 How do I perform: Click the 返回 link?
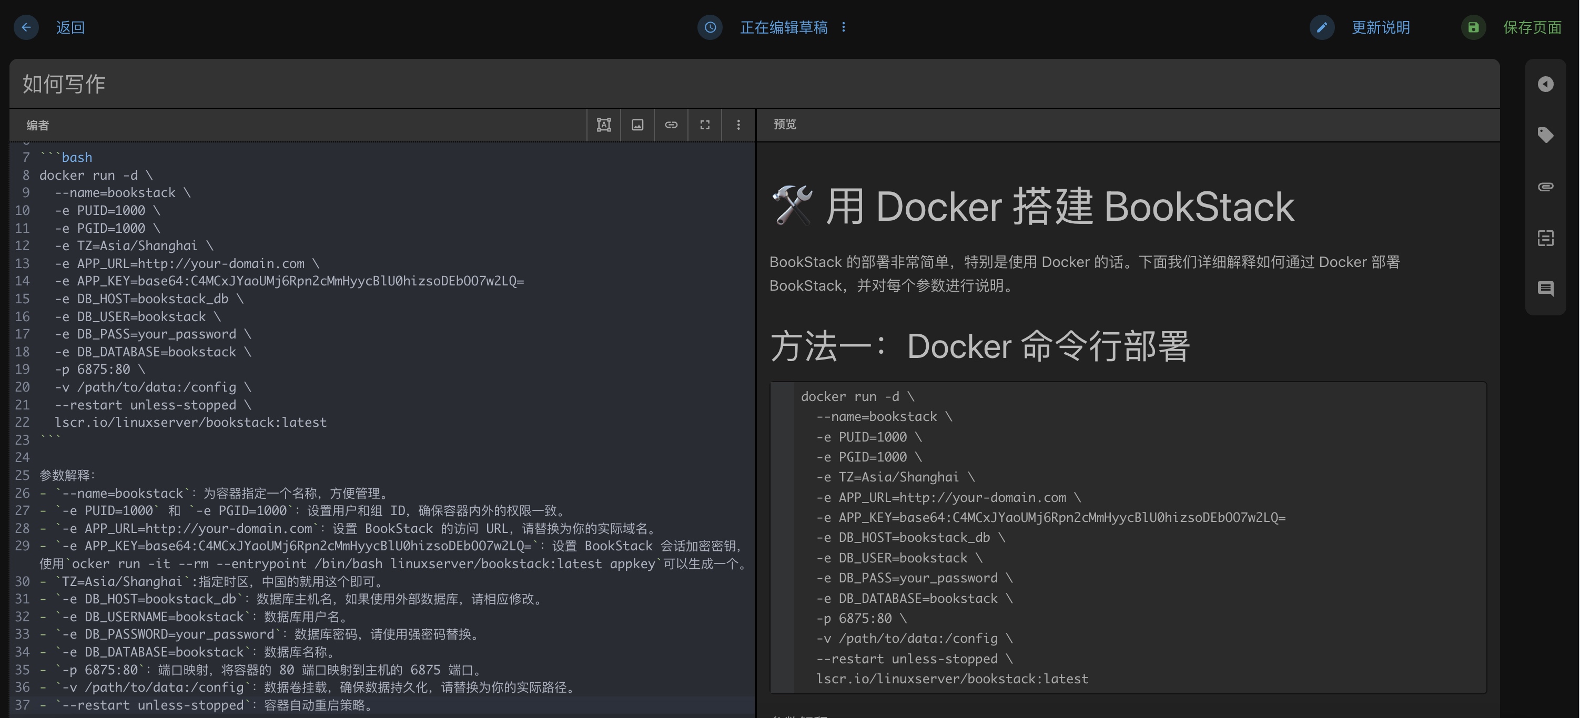point(70,27)
